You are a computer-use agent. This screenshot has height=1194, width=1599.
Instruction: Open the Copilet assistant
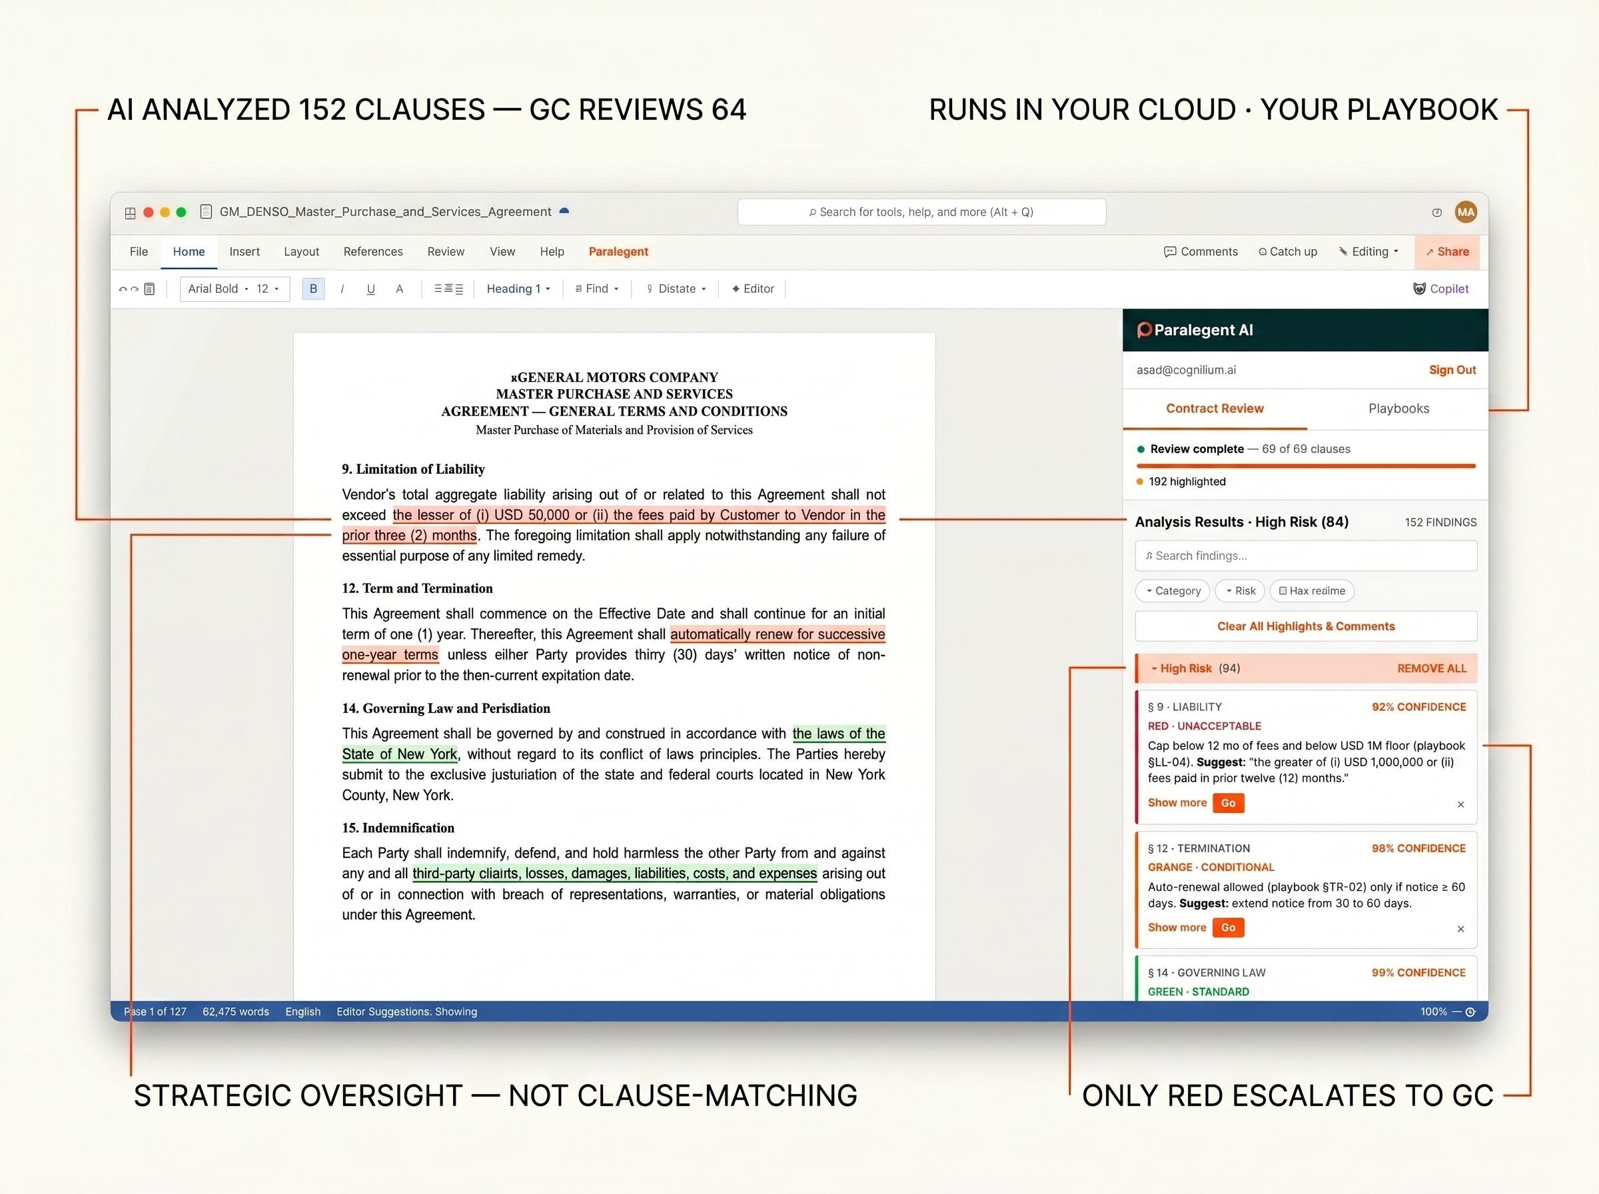[x=1440, y=289]
